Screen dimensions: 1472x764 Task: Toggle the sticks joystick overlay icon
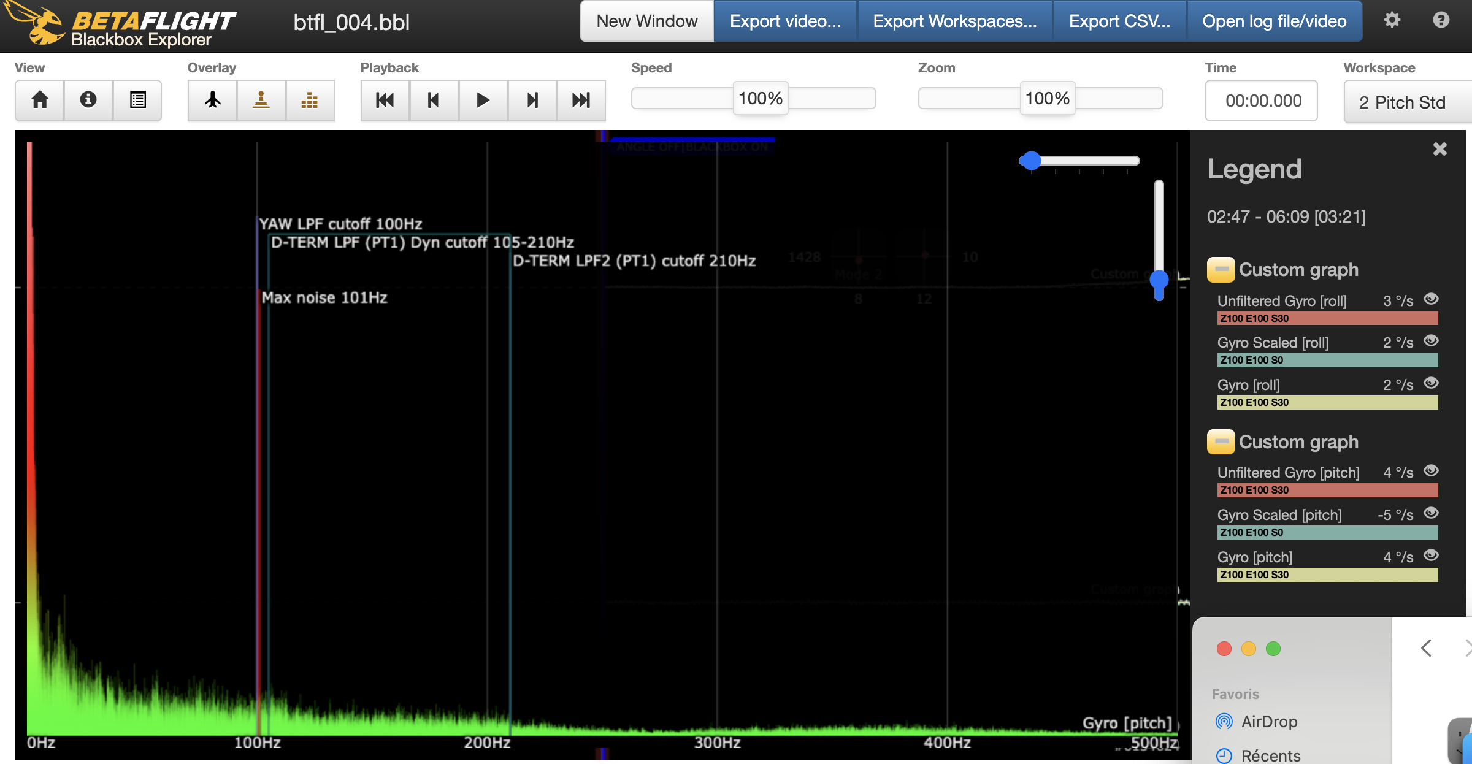(x=261, y=100)
